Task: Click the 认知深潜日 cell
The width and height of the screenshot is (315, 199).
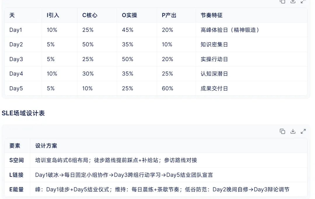Action: (x=214, y=74)
